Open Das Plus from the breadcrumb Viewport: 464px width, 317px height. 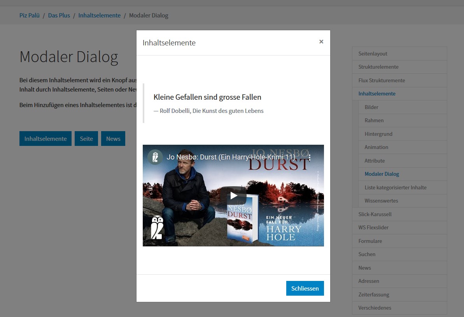click(59, 15)
